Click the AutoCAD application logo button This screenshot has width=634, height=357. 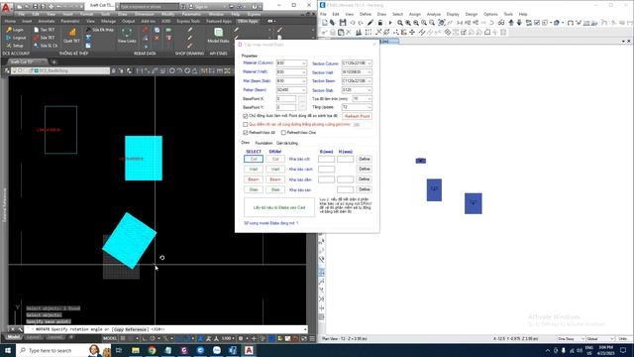coord(6,8)
